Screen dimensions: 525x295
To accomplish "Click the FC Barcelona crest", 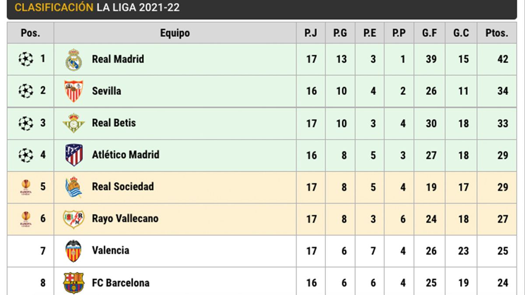I will 73,283.
